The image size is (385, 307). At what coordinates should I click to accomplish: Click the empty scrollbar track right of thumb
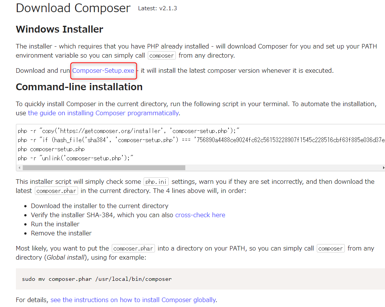tap(283, 168)
